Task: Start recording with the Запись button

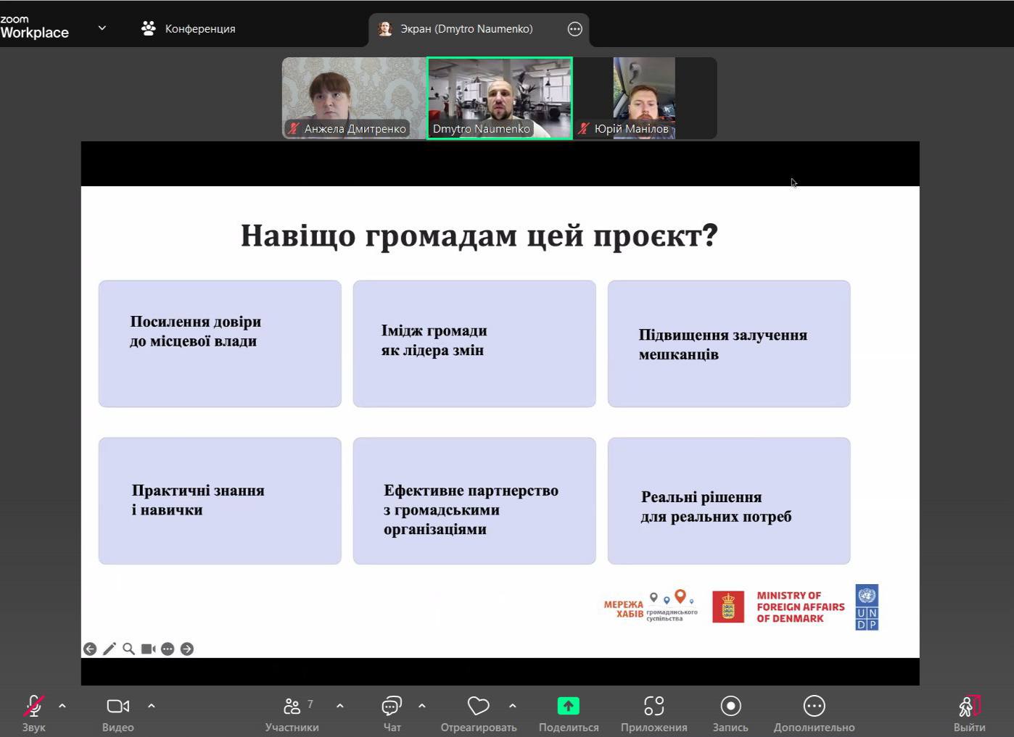Action: [x=730, y=707]
